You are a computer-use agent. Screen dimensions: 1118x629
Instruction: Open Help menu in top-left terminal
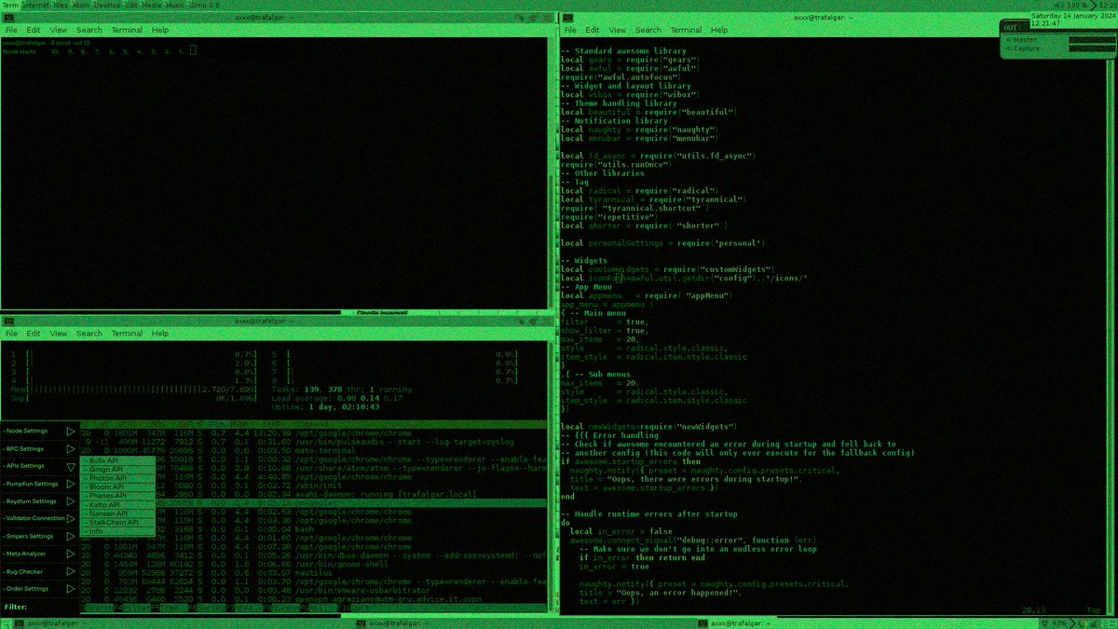pyautogui.click(x=160, y=30)
